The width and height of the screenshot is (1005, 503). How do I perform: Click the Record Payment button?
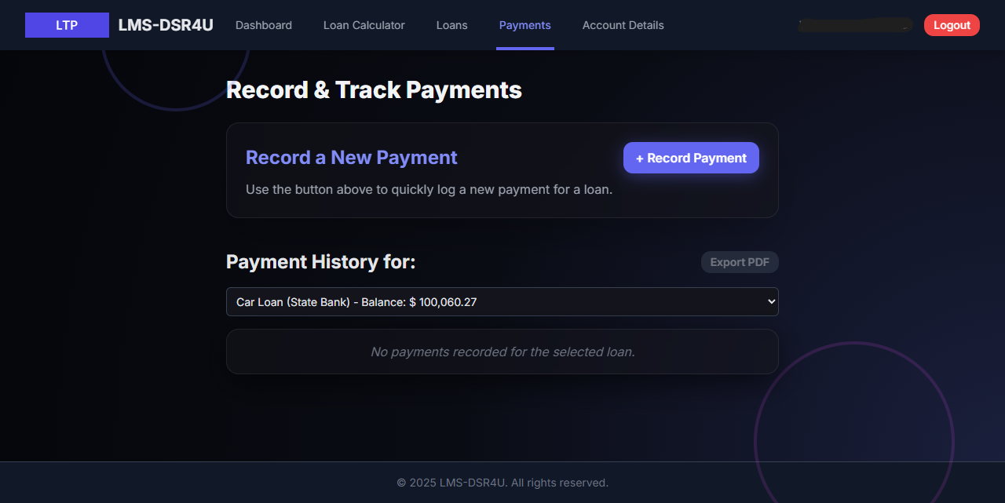[x=691, y=158]
